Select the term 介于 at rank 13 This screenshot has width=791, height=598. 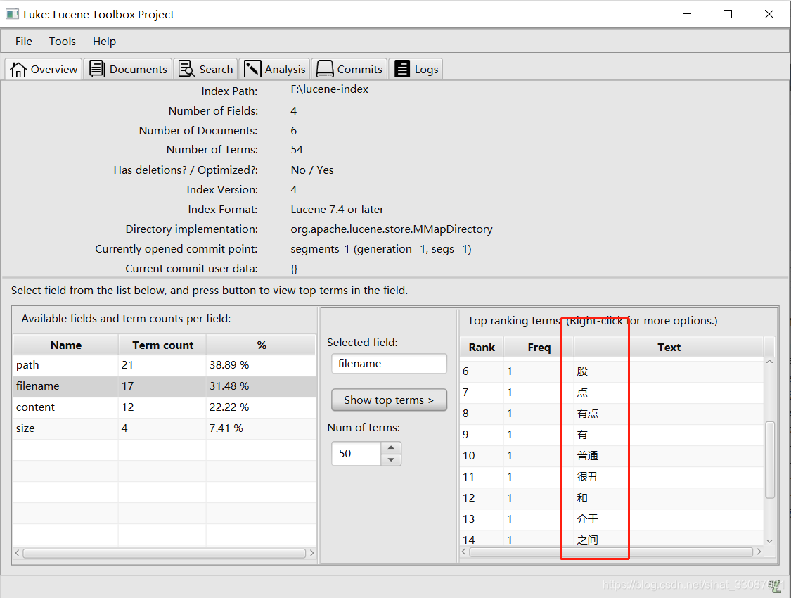tap(612, 519)
